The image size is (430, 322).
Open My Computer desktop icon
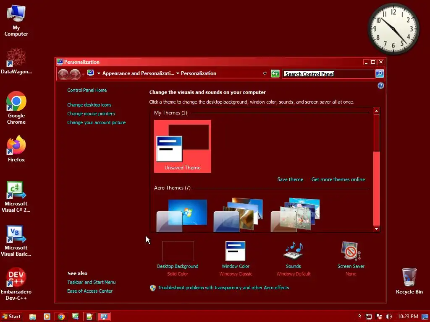click(16, 21)
